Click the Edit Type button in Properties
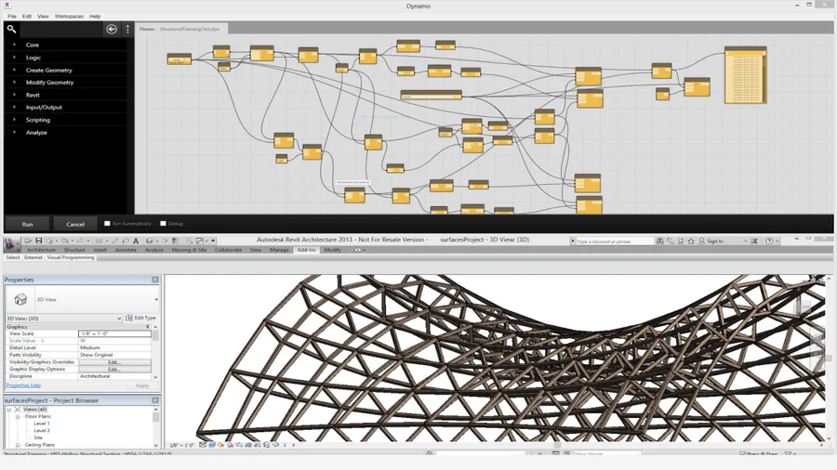This screenshot has width=837, height=470. [x=141, y=318]
